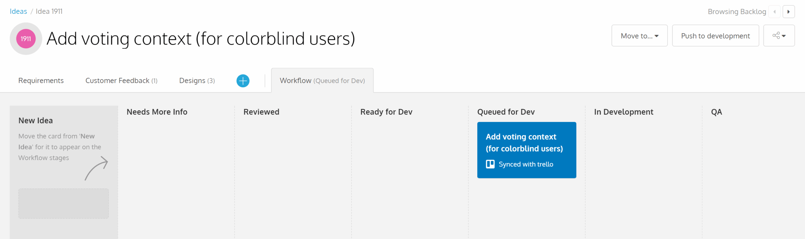Image resolution: width=805 pixels, height=239 pixels.
Task: Go to next backlog idea arrow
Action: [789, 12]
